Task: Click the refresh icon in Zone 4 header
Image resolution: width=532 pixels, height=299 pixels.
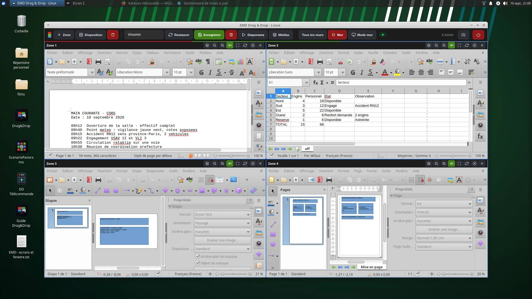Action: pyautogui.click(x=467, y=164)
